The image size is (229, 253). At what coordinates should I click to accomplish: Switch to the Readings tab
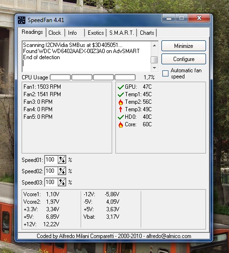pos(32,32)
